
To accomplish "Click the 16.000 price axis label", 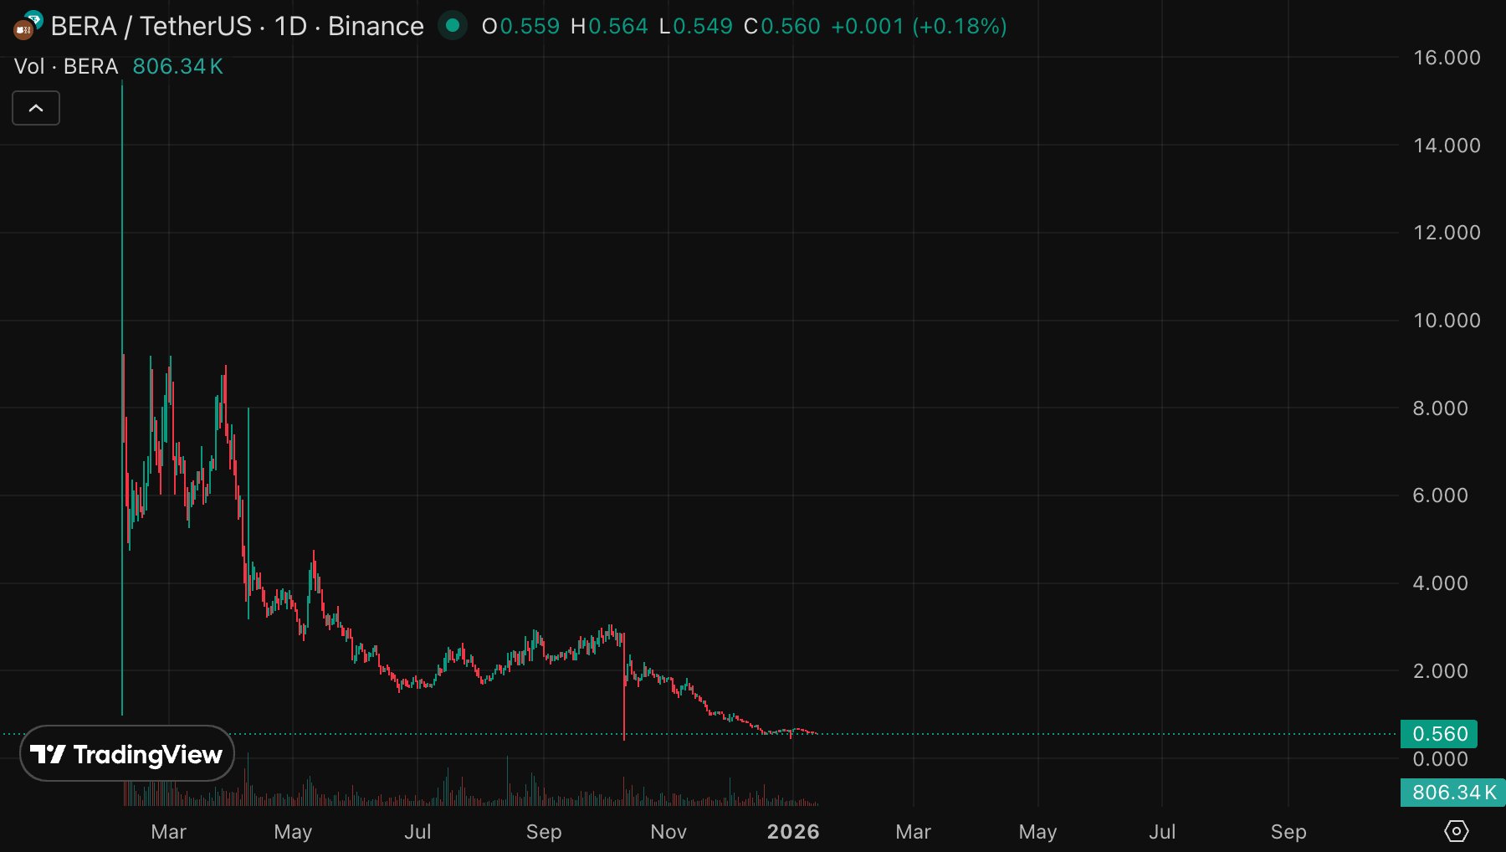I will point(1447,58).
